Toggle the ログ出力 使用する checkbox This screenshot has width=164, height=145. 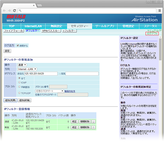pyautogui.click(x=18, y=46)
